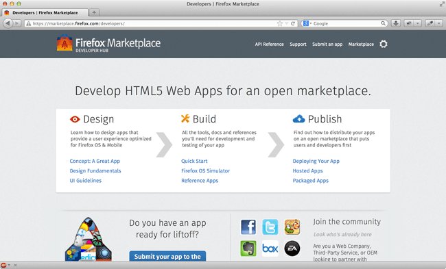
Task: Go to Marketplace from header navigation
Action: 361,44
